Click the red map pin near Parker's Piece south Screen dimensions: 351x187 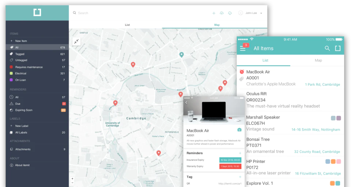tap(158, 153)
